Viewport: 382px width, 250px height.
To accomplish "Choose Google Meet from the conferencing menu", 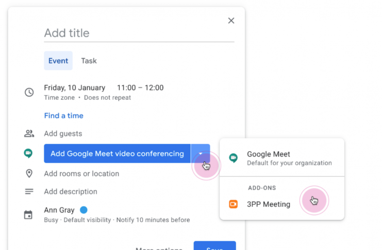I will pyautogui.click(x=282, y=158).
